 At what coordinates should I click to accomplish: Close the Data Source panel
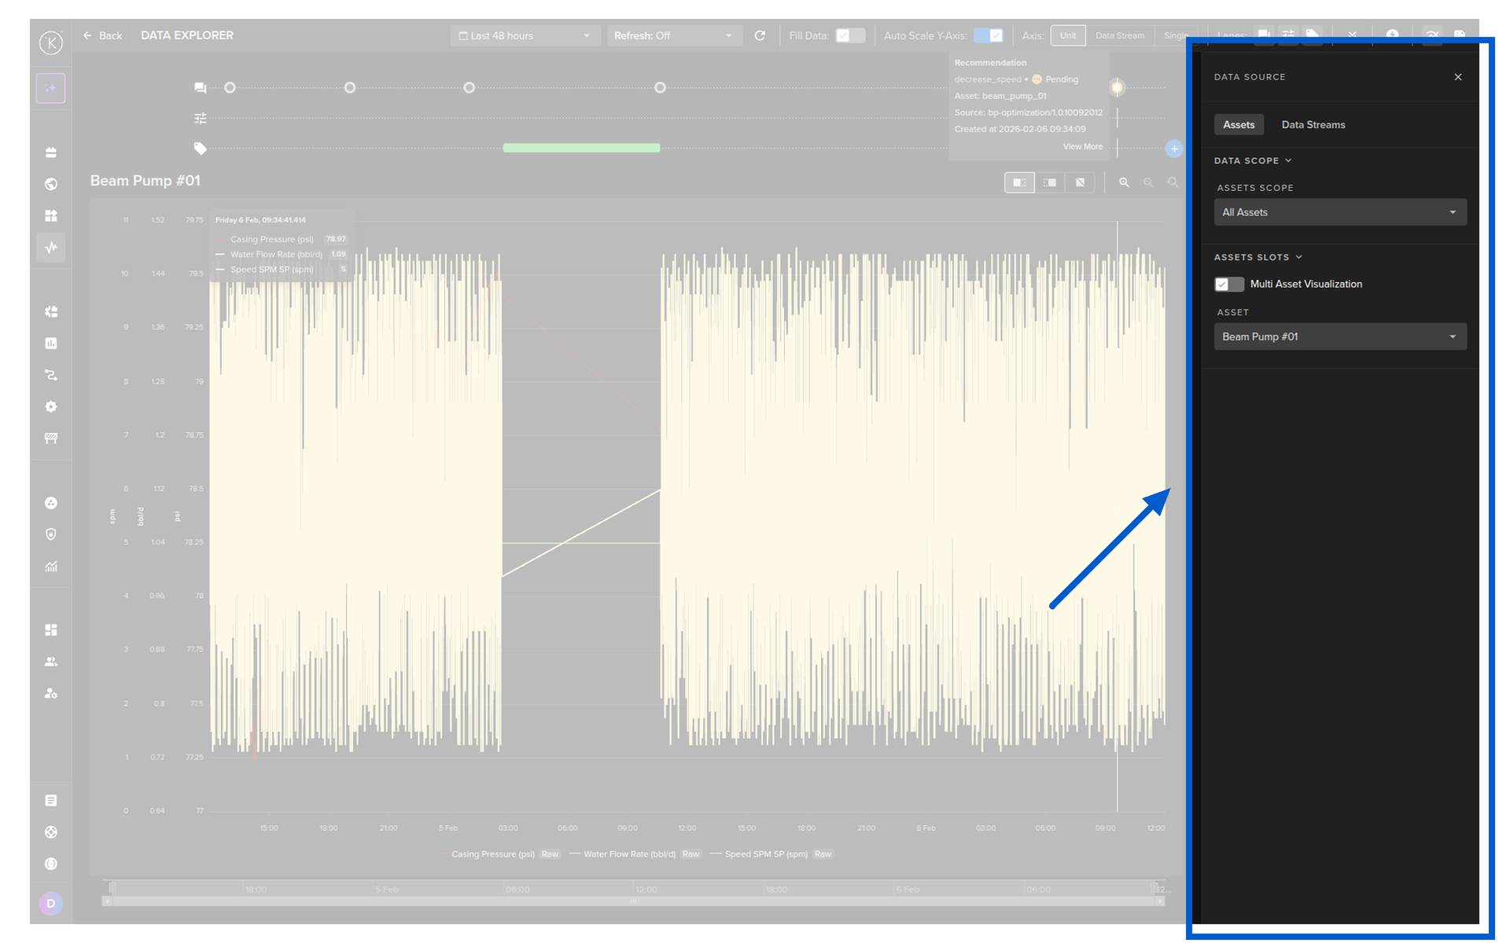(x=1458, y=77)
